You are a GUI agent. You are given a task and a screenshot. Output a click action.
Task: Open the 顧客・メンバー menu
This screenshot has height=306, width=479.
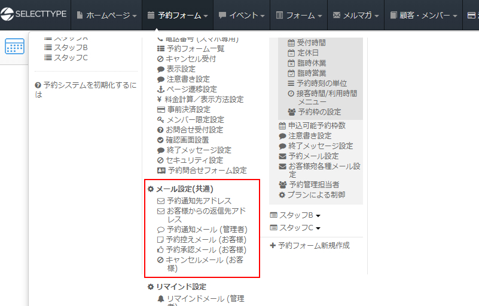(424, 15)
